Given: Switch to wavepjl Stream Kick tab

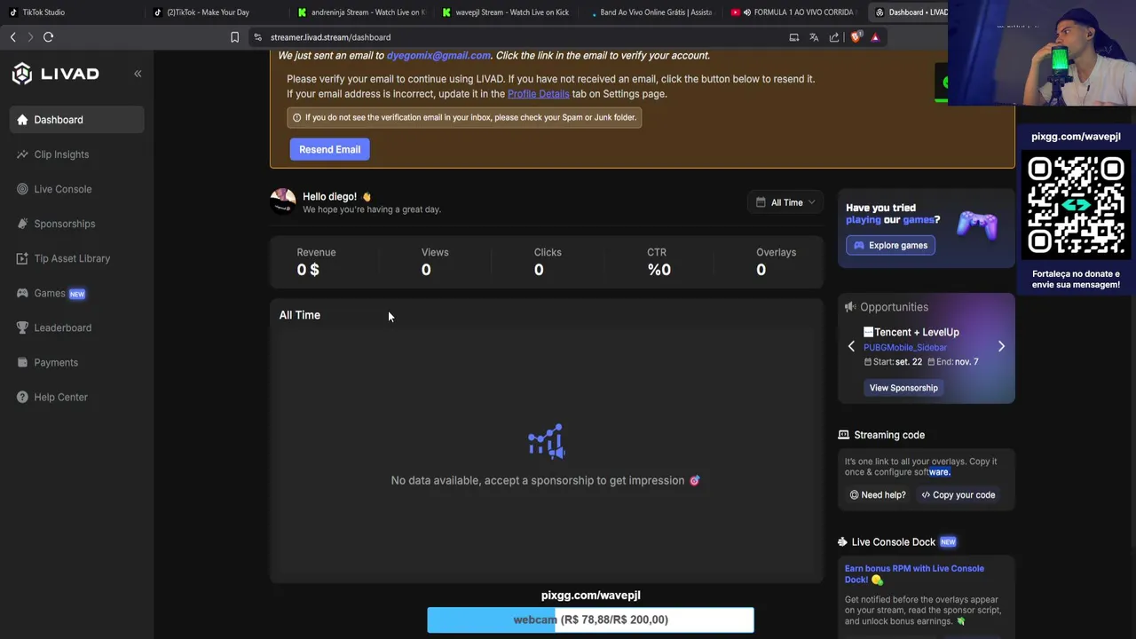Looking at the screenshot, I should [506, 12].
